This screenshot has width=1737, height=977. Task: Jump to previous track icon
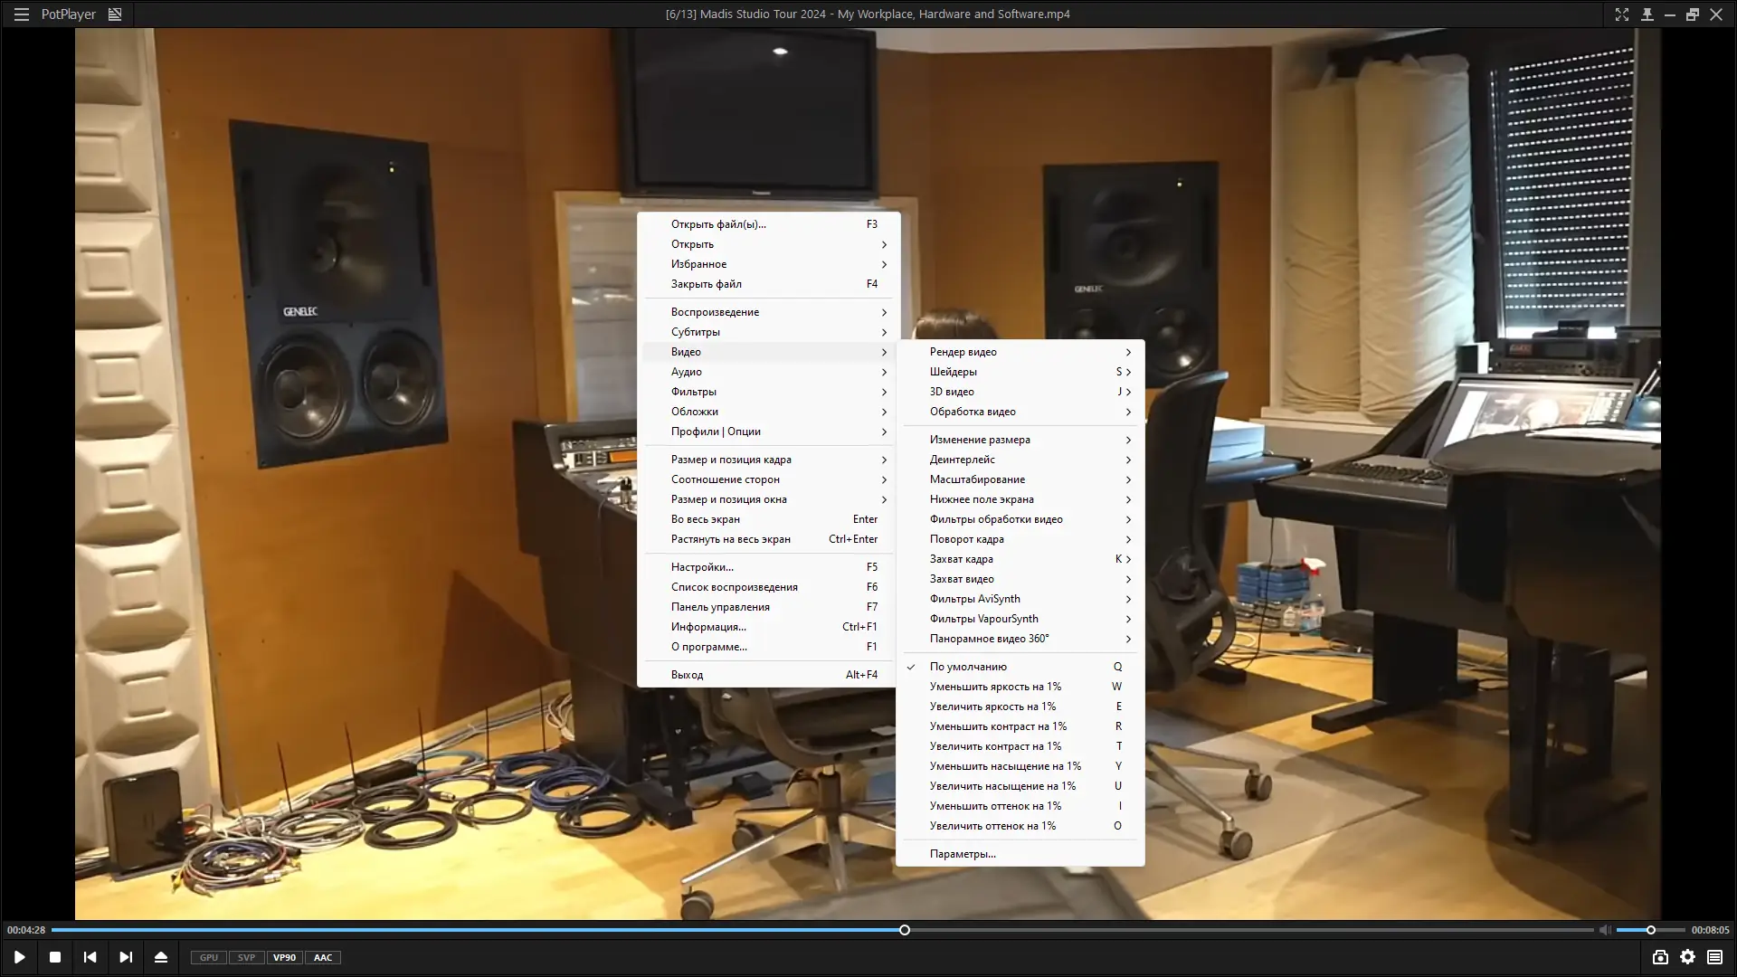[x=90, y=957]
